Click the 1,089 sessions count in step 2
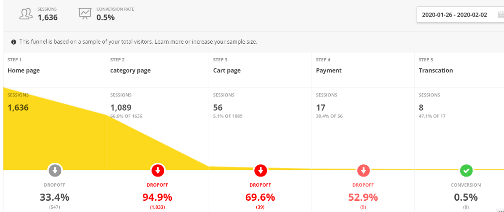The width and height of the screenshot is (504, 212). point(121,107)
